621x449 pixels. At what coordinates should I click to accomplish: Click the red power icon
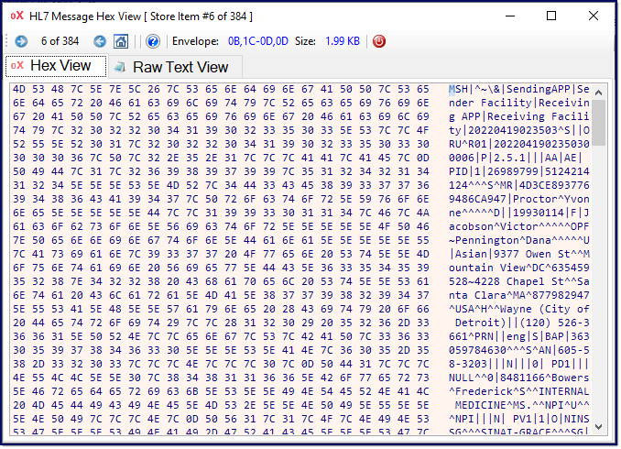(379, 41)
